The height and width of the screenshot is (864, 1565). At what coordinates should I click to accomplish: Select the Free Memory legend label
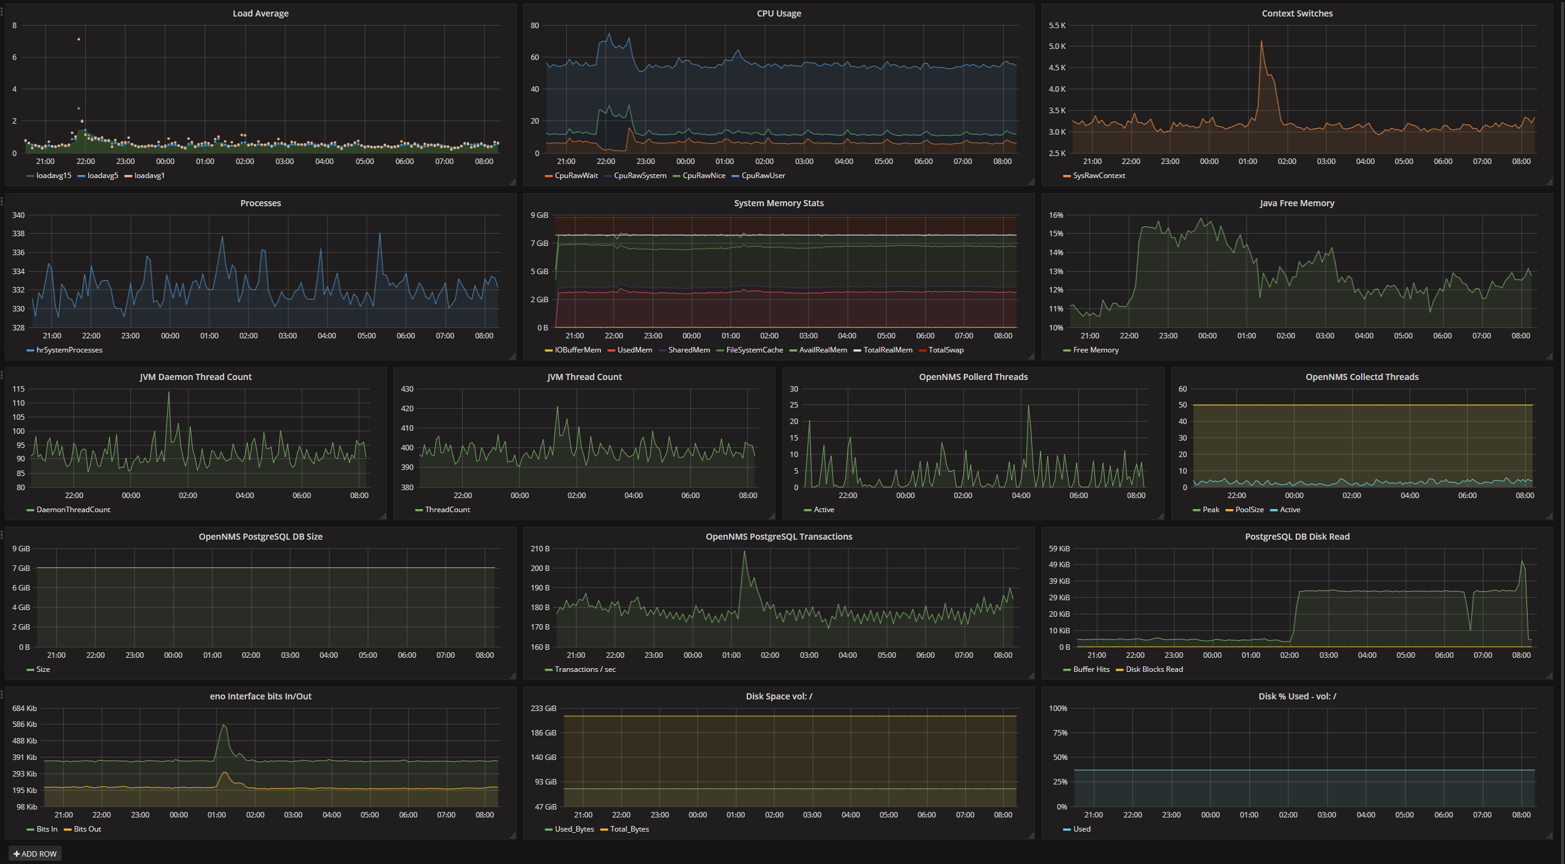tap(1096, 350)
